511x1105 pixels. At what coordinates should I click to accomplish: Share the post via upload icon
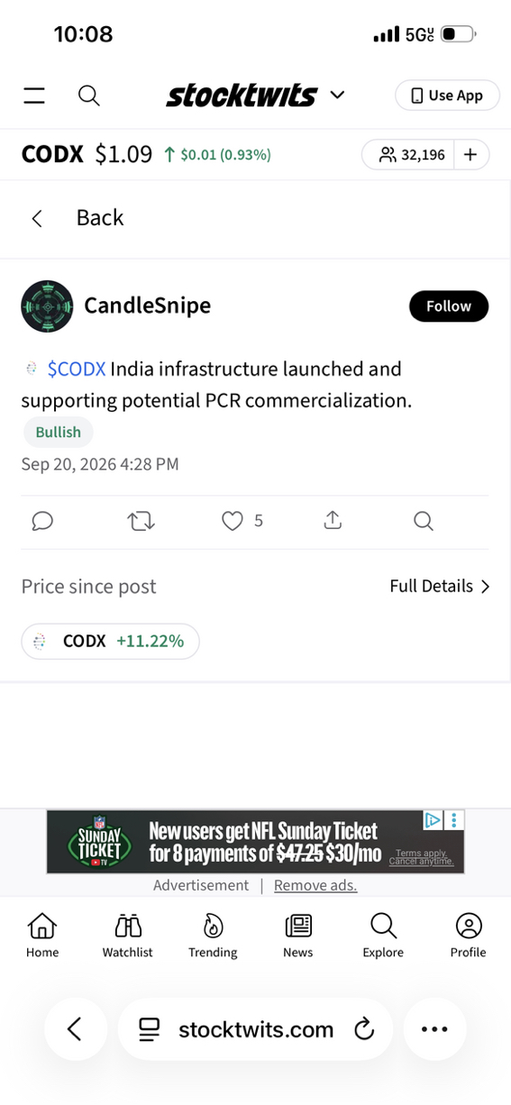333,520
